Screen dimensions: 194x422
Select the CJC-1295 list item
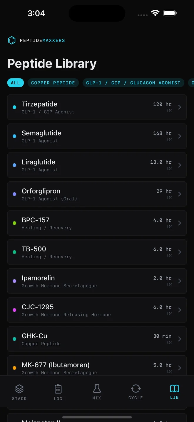[x=88, y=310]
